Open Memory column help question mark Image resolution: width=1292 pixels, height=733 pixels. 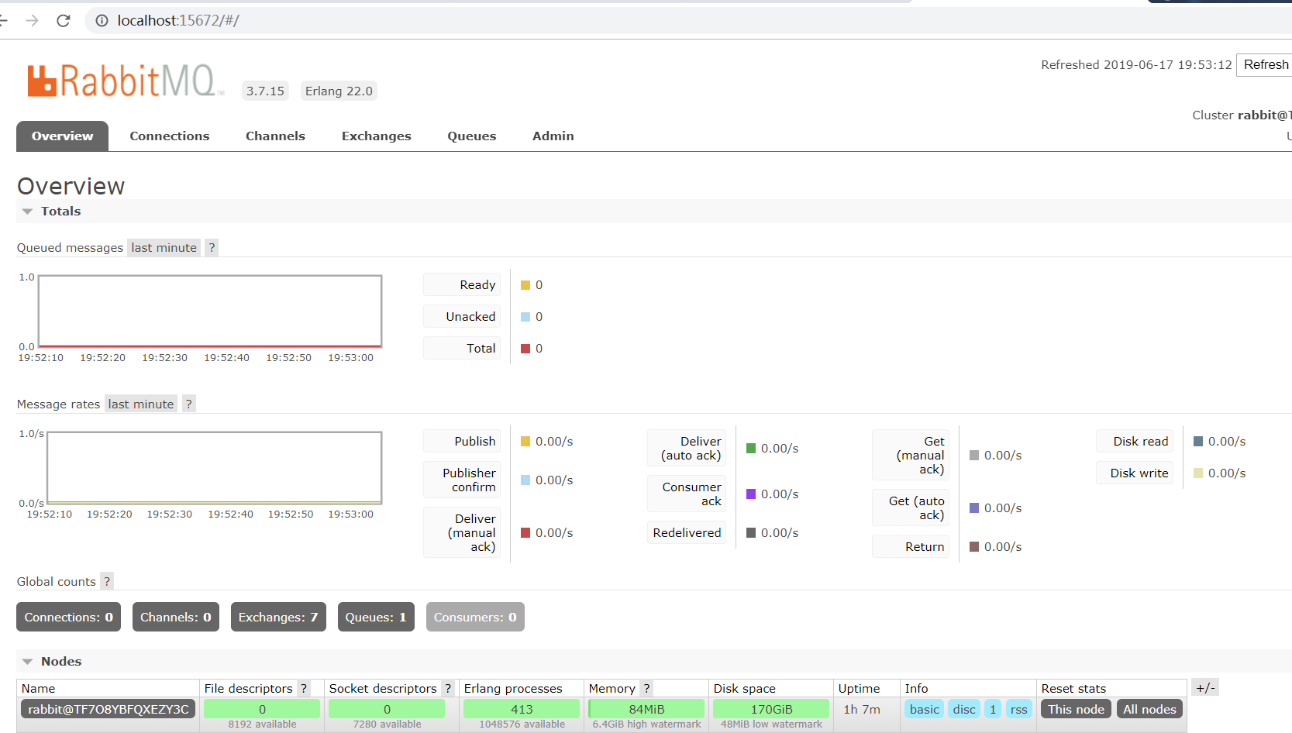click(646, 689)
